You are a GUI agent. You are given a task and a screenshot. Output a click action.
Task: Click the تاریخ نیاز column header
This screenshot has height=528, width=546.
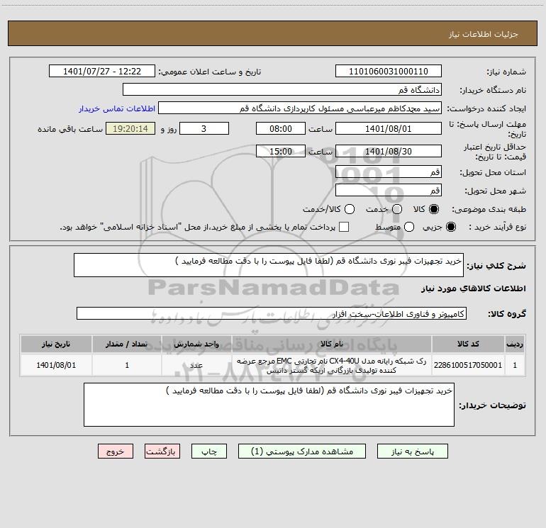coord(56,344)
